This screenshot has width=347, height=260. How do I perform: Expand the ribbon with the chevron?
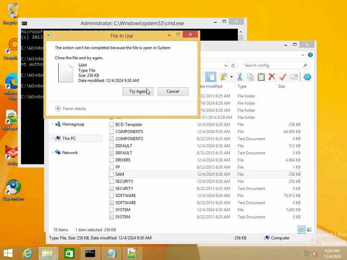pyautogui.click(x=303, y=55)
